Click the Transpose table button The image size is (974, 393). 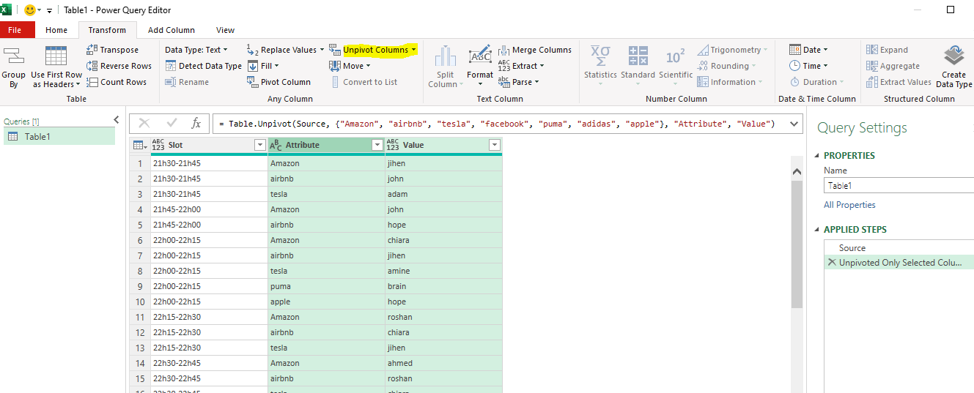tap(112, 50)
